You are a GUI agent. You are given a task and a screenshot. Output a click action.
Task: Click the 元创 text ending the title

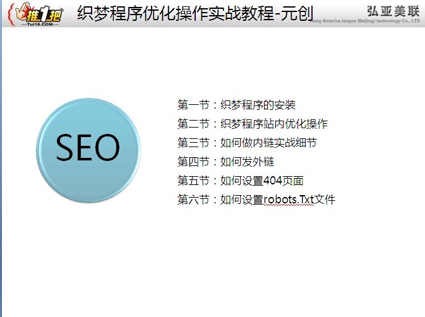(298, 14)
